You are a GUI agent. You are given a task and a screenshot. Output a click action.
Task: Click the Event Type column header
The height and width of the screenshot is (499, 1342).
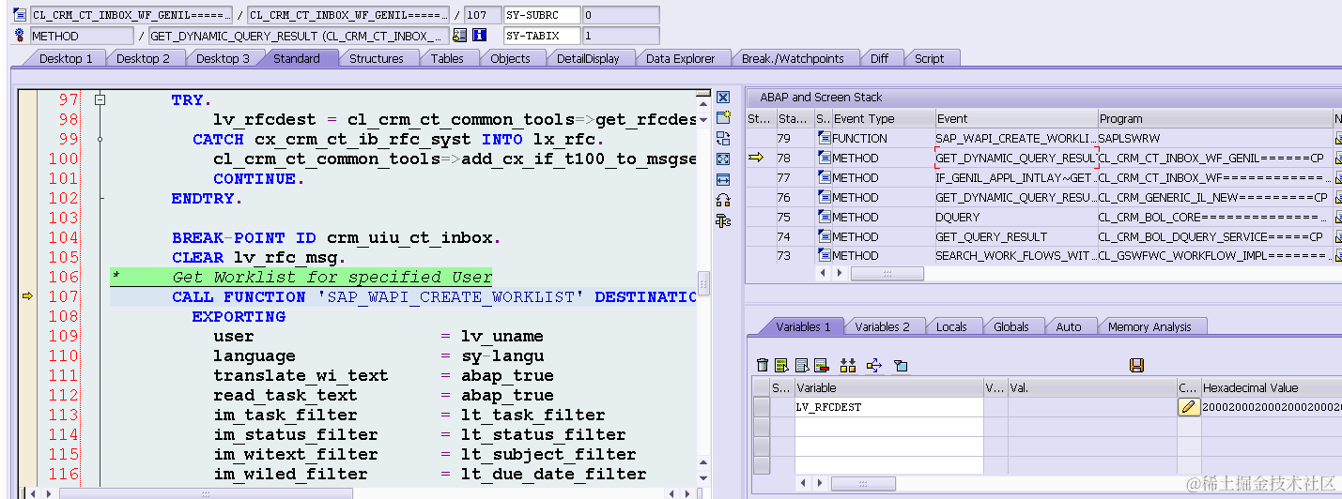click(883, 118)
